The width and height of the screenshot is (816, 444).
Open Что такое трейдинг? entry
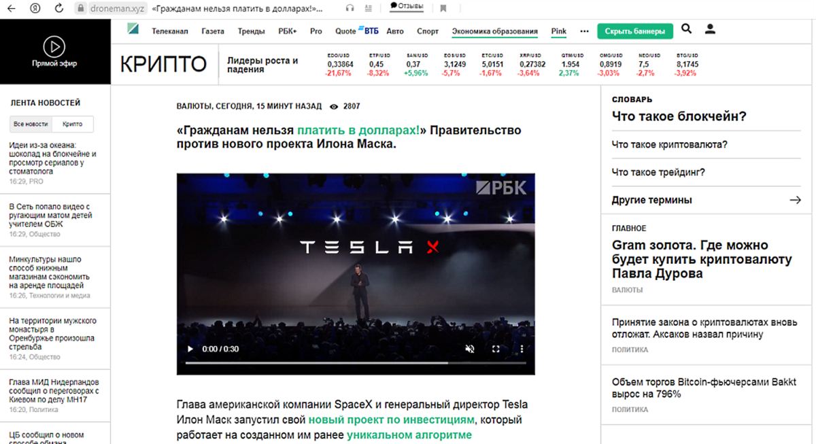[x=658, y=172]
